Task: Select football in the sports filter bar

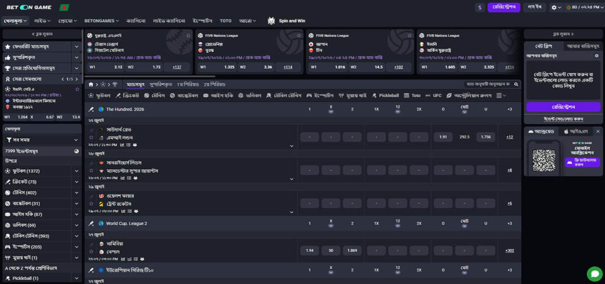Action: point(100,95)
